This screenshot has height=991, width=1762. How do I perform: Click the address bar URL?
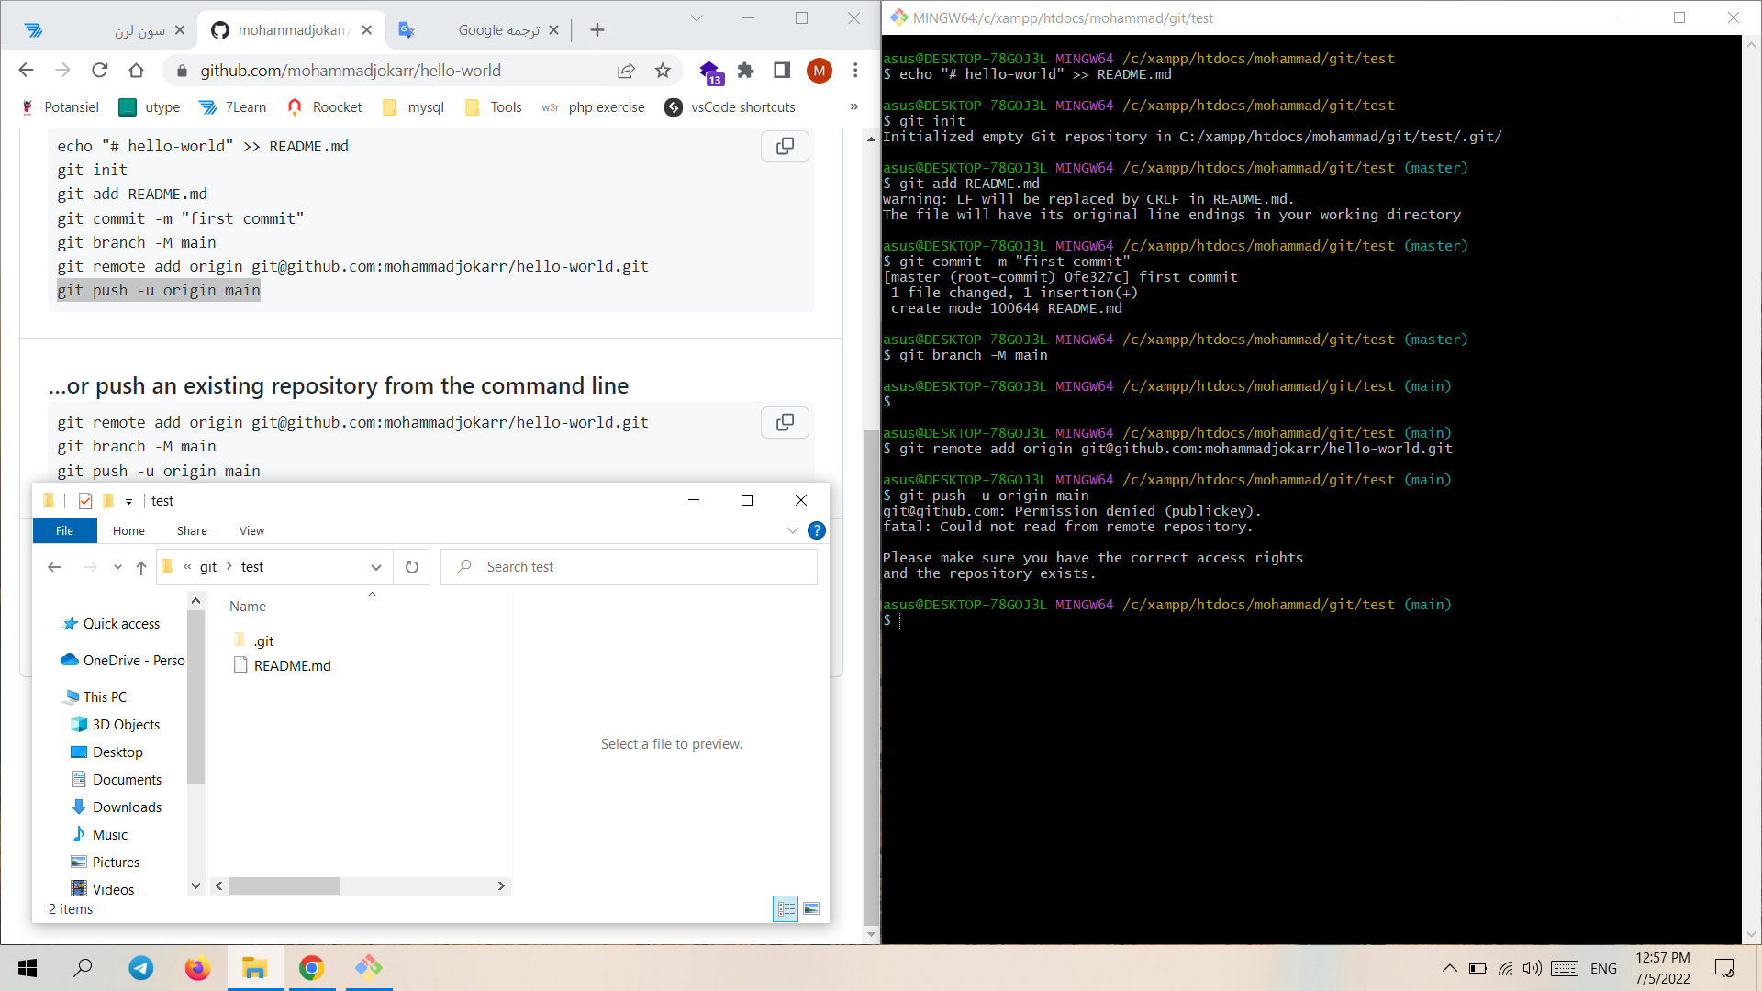pyautogui.click(x=351, y=71)
